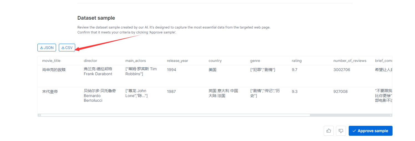Click the movie_title column header
Viewport: 415px width, 141px height.
point(51,61)
